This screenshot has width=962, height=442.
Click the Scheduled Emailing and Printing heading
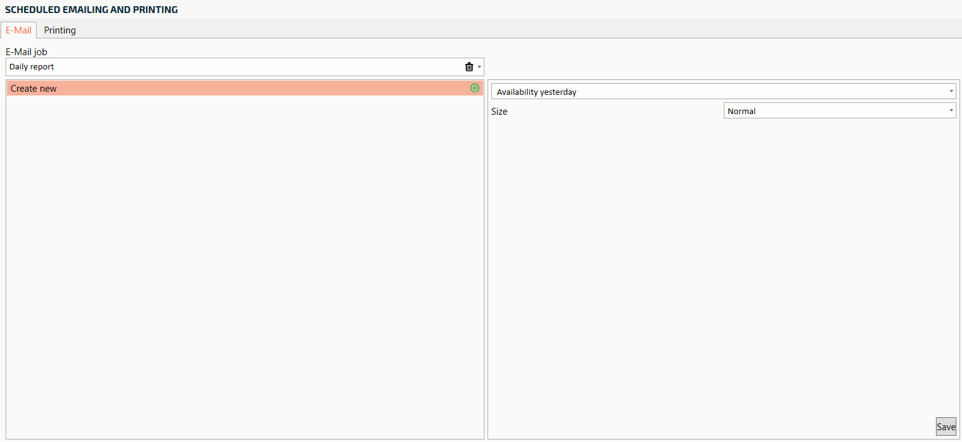[x=91, y=9]
